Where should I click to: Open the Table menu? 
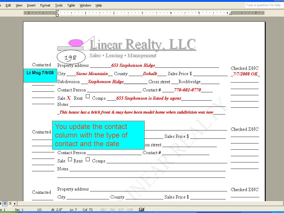pyautogui.click(x=71, y=5)
